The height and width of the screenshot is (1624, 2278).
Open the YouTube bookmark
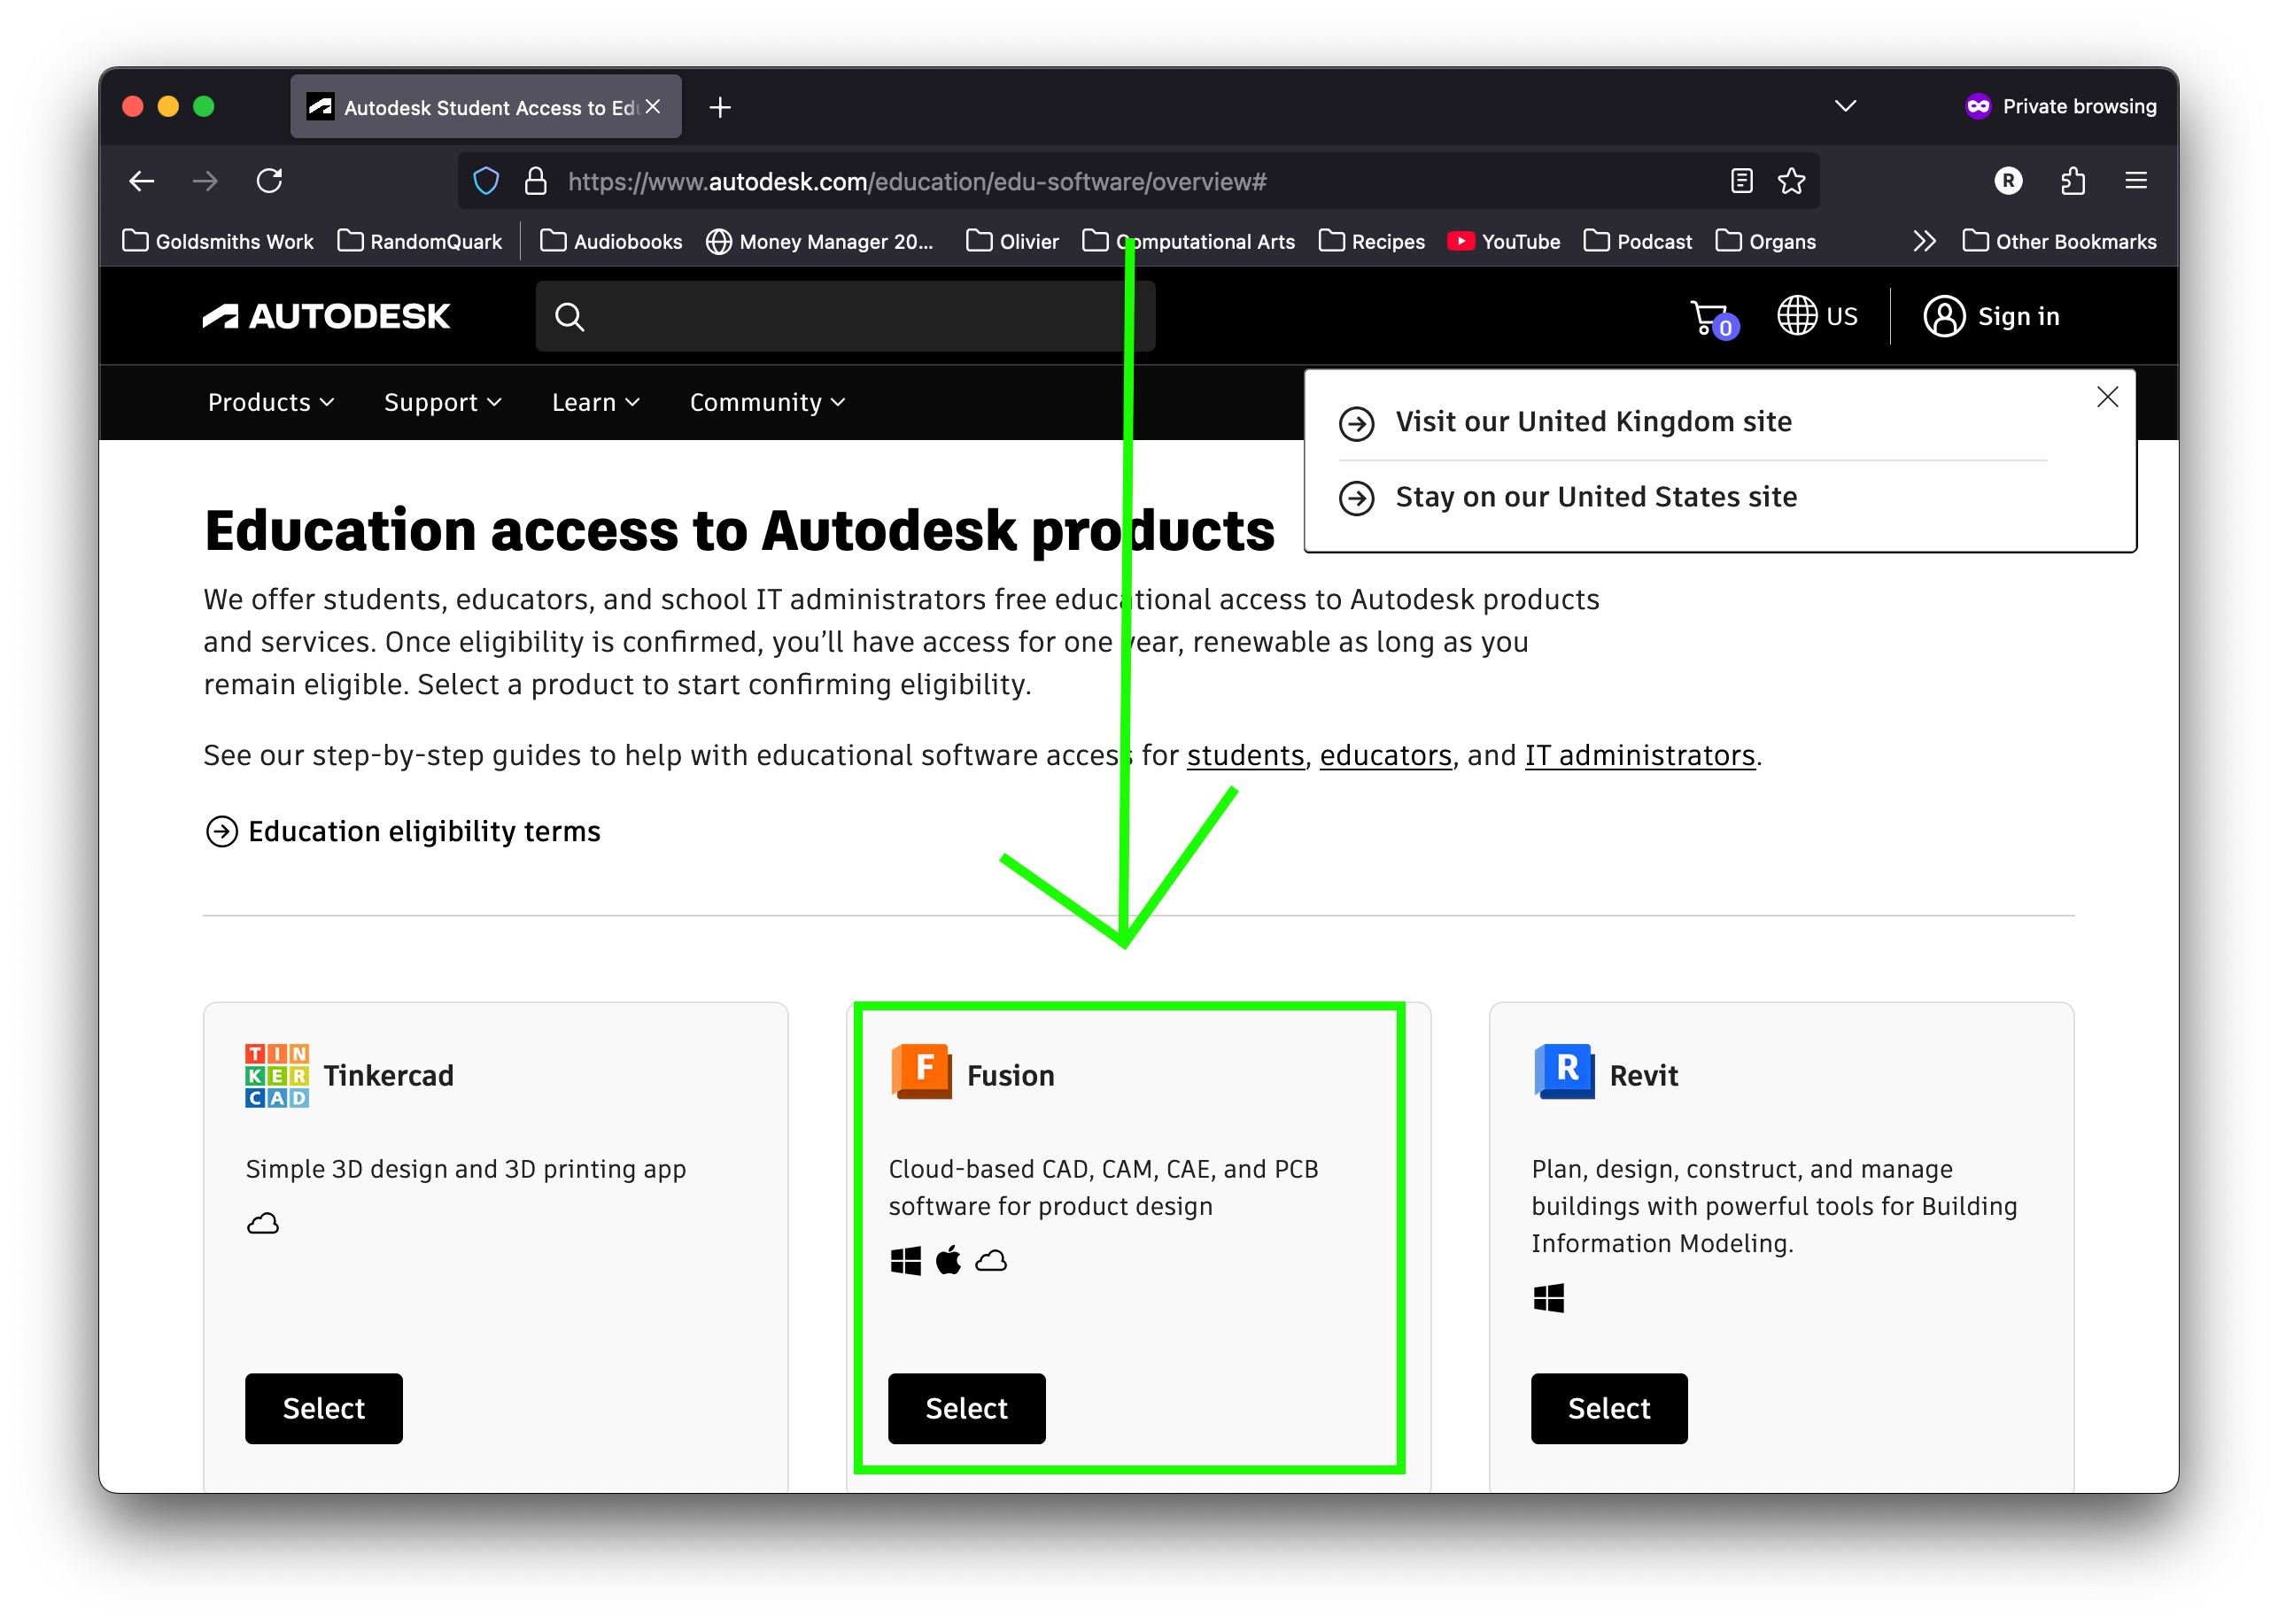coord(1504,241)
